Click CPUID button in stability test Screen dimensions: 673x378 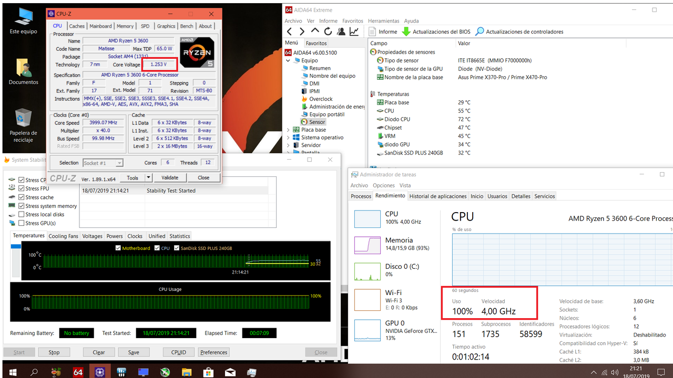click(x=179, y=352)
